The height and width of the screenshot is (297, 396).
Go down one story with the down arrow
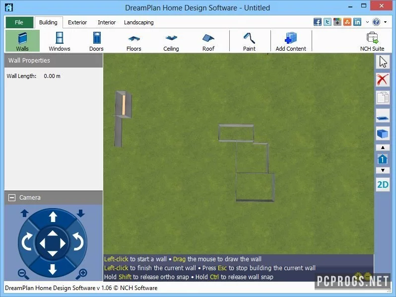click(383, 170)
